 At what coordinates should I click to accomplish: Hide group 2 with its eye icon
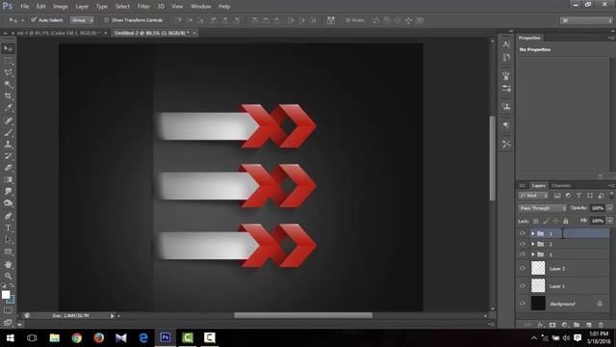522,244
